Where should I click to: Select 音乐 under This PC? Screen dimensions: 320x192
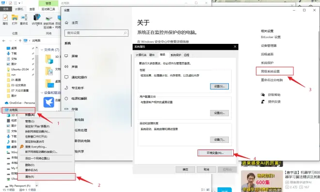tap(14, 141)
